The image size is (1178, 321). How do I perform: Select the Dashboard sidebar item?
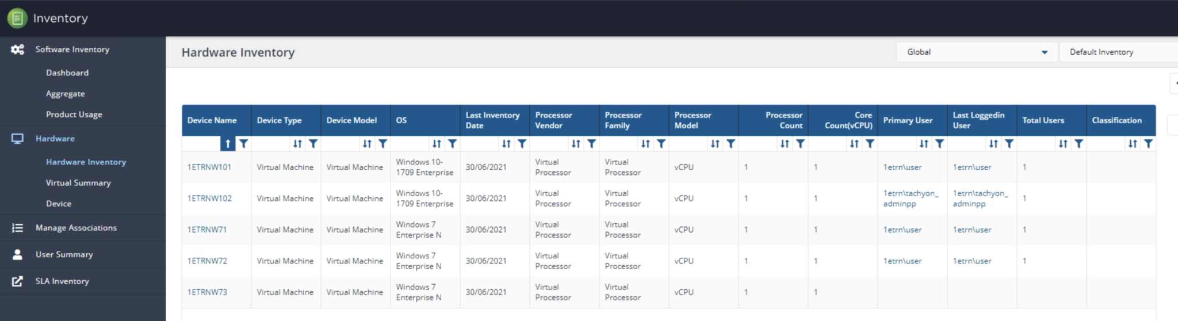coord(67,73)
